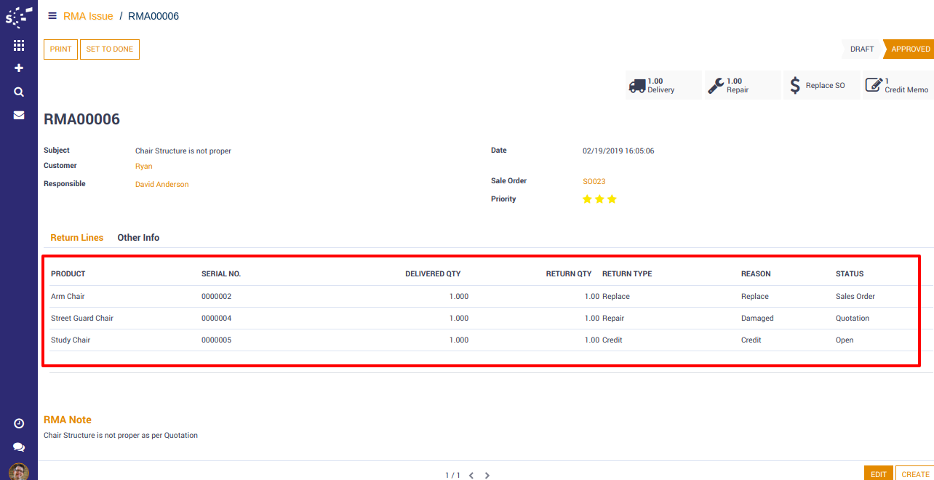Toggle the hamburger menu icon
Image resolution: width=934 pixels, height=480 pixels.
coord(52,16)
